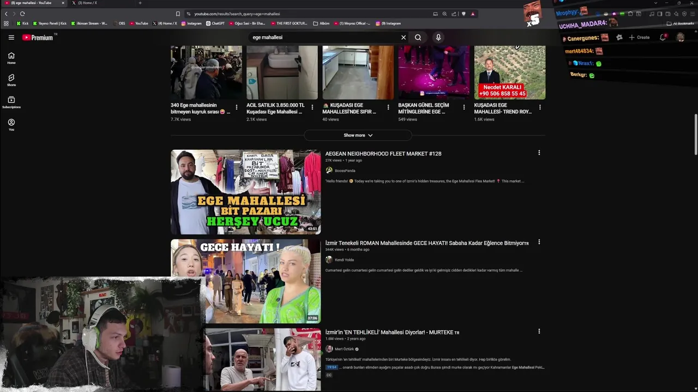The image size is (698, 392).
Task: Start voice search with microphone
Action: [x=438, y=38]
